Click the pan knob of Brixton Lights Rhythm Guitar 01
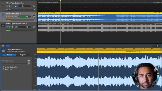This screenshot has width=162, height=91. pyautogui.click(x=34, y=27)
